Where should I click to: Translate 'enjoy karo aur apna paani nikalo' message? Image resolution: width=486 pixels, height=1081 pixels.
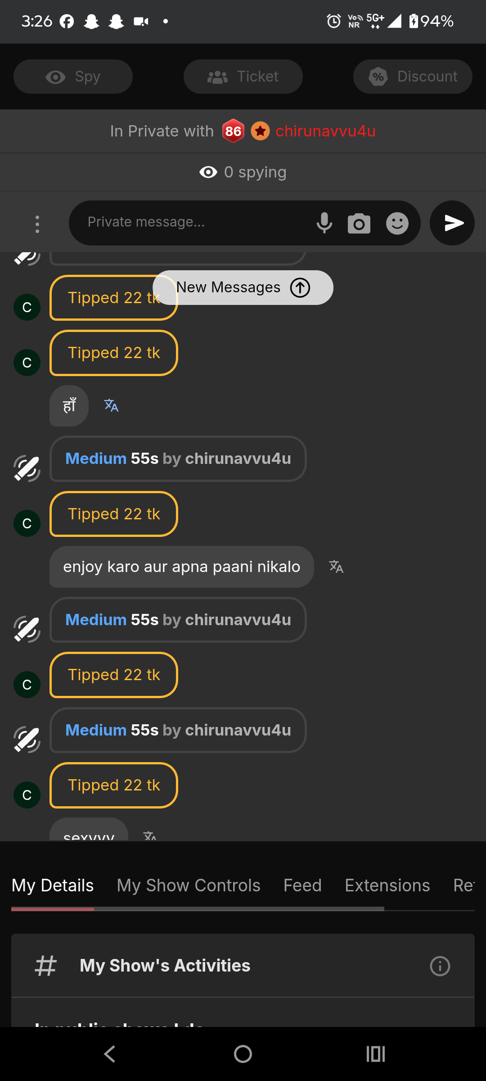pyautogui.click(x=336, y=567)
